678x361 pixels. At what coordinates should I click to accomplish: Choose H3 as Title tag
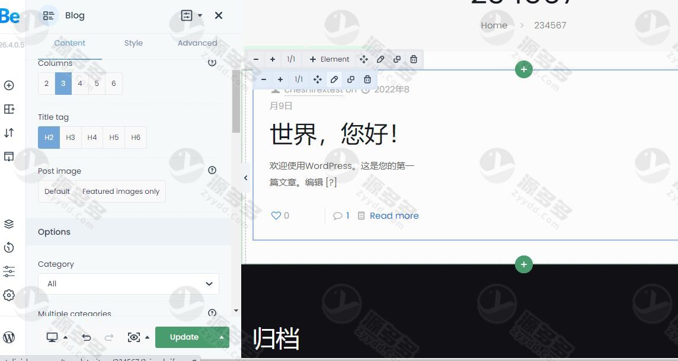point(71,138)
